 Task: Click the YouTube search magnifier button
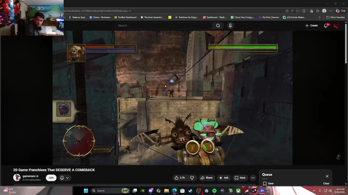[218, 25]
